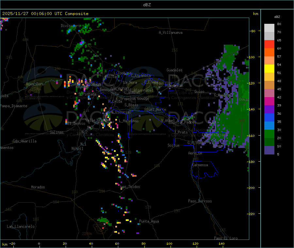This screenshot has height=248, width=294.
Task: Click the 100 km horizontal axis tick
Action: point(169,243)
